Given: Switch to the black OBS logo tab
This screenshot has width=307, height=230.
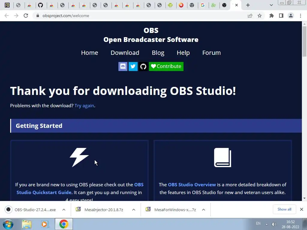Looking at the screenshot, I should pyautogui.click(x=224, y=5).
